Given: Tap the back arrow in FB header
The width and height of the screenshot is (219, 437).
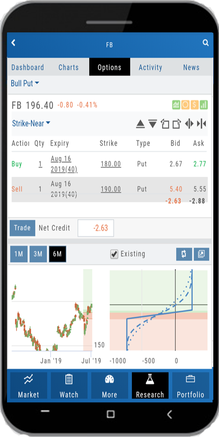Looking at the screenshot, I should point(13,43).
